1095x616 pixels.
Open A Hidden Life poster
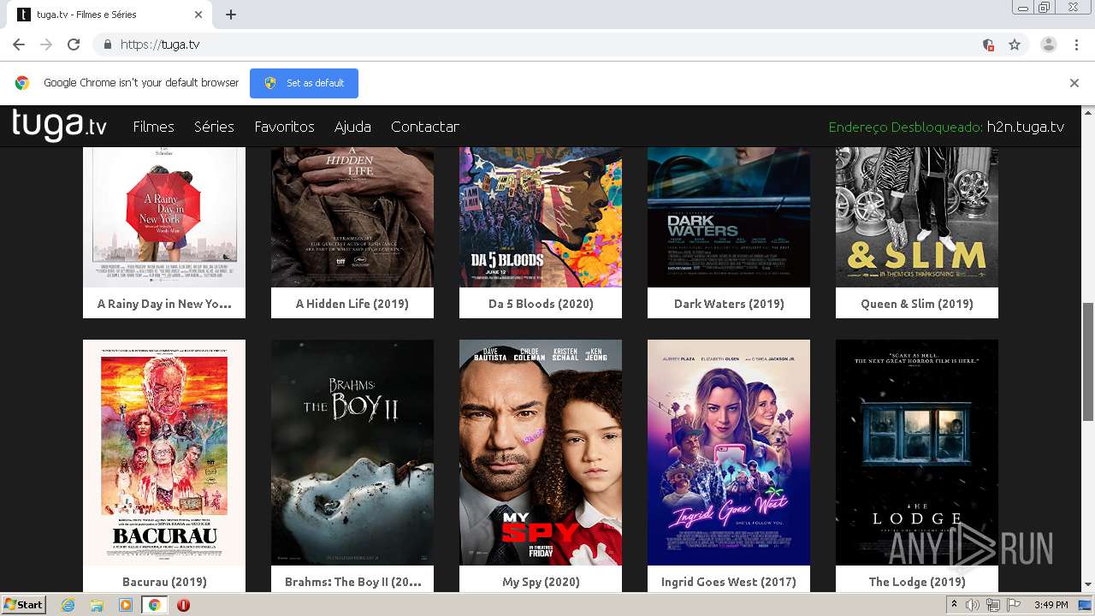pyautogui.click(x=352, y=217)
